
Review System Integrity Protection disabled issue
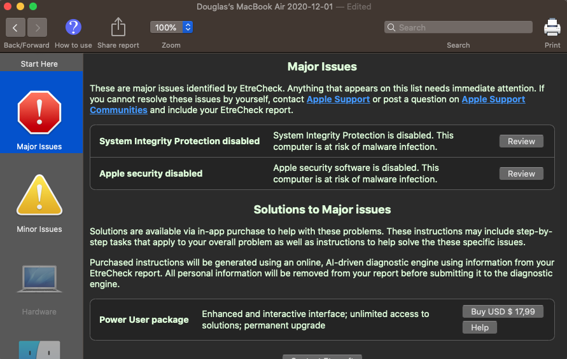521,141
